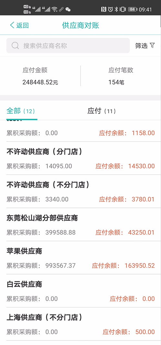Tap the NFC status icon
The image size is (161, 345).
[x=104, y=9]
